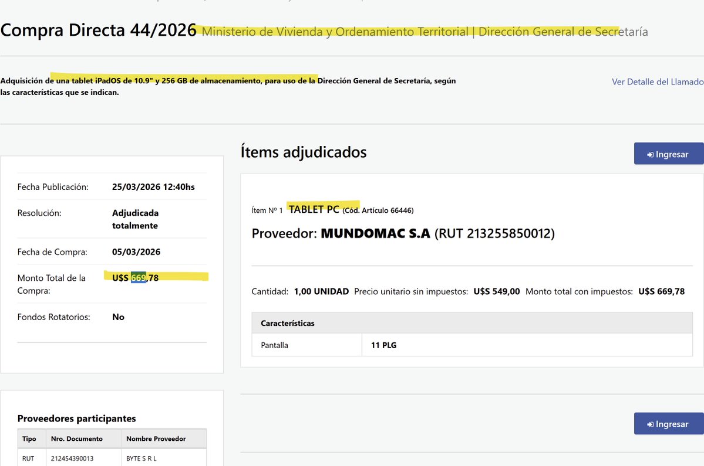Click the Fondos Rotatorios value No

[x=118, y=317]
